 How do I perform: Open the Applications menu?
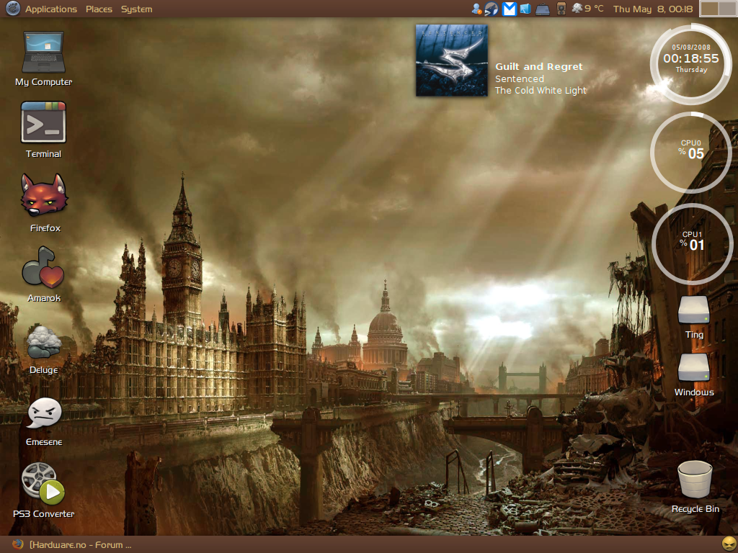click(x=51, y=9)
